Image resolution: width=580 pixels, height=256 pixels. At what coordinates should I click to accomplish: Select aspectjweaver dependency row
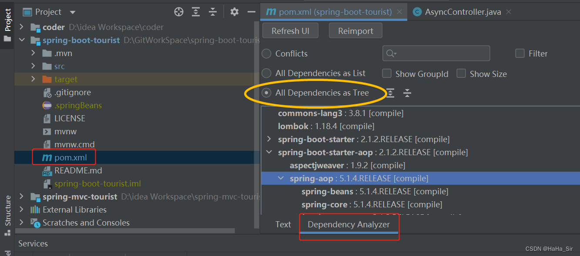tap(420, 165)
